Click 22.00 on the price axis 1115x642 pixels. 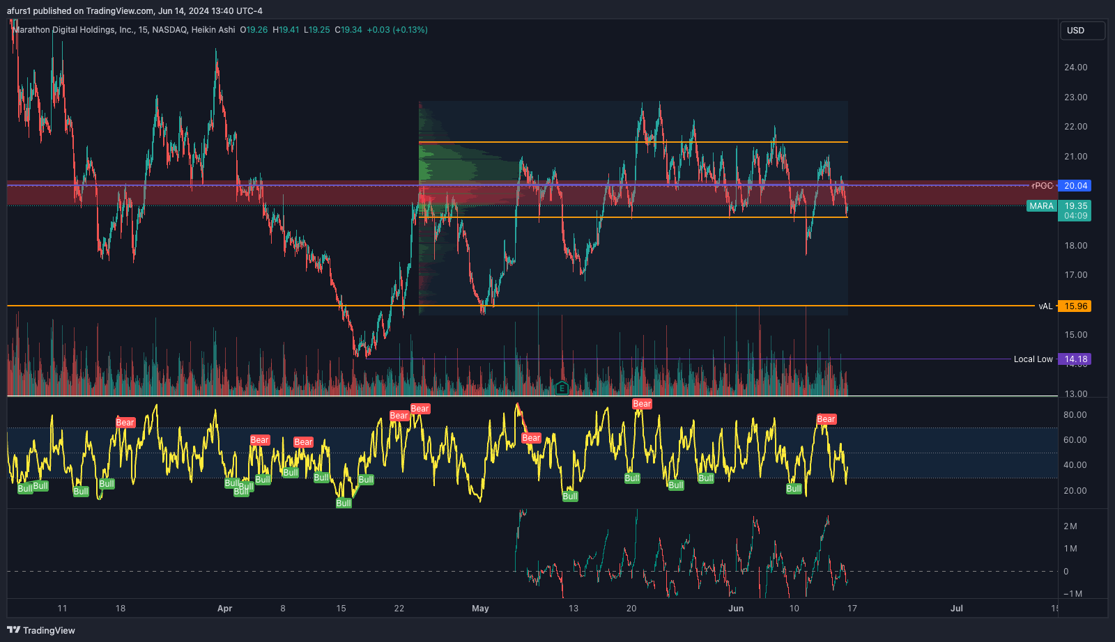click(1075, 127)
